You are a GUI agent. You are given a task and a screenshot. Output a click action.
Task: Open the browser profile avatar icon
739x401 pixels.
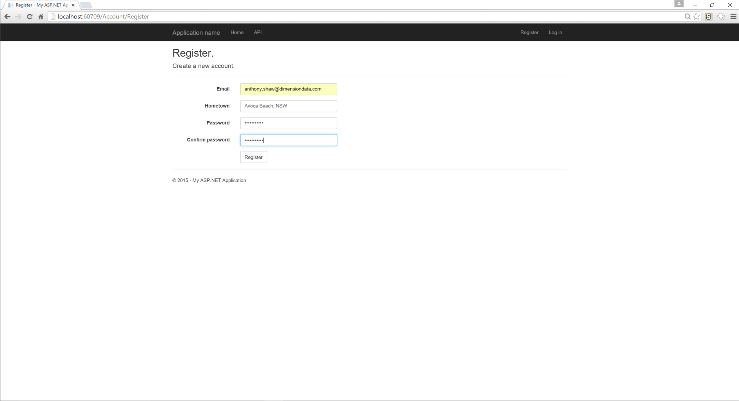tap(679, 4)
